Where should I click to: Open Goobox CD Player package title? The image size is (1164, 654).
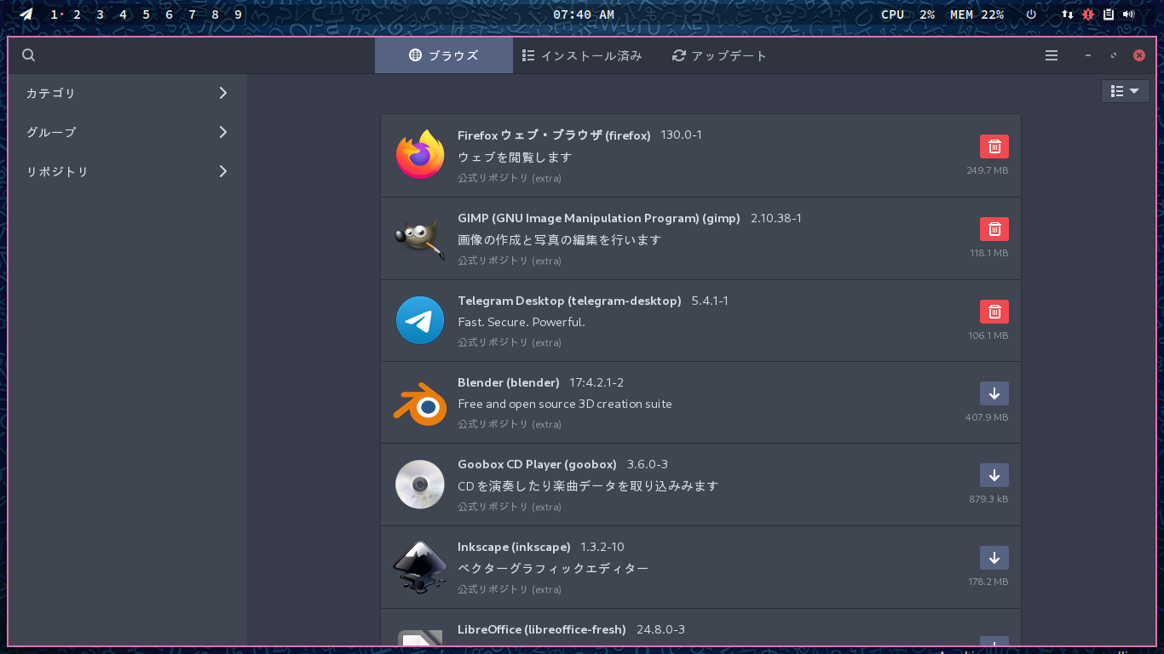(537, 464)
